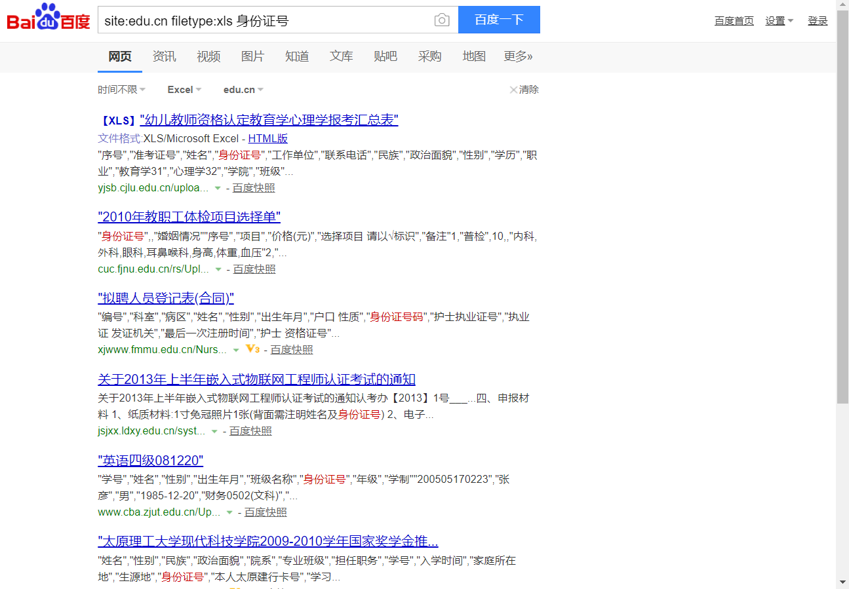The width and height of the screenshot is (849, 589).
Task: Expand arrow next to xjwww.fmmu.edu.cn URL
Action: tap(237, 351)
